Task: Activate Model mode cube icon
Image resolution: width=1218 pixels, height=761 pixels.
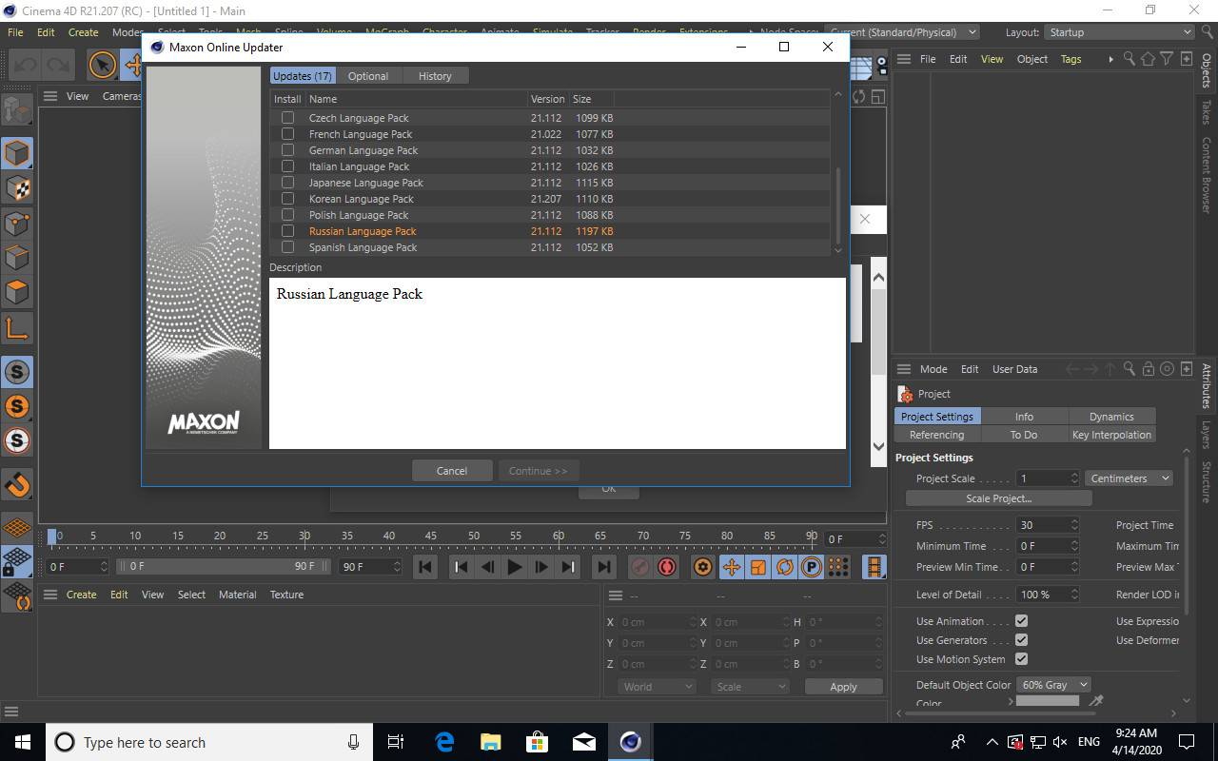Action: coord(17,153)
